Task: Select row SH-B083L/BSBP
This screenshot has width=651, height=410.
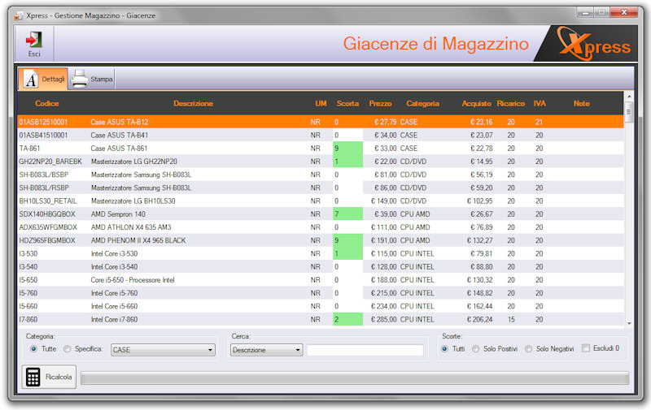Action: [x=321, y=175]
